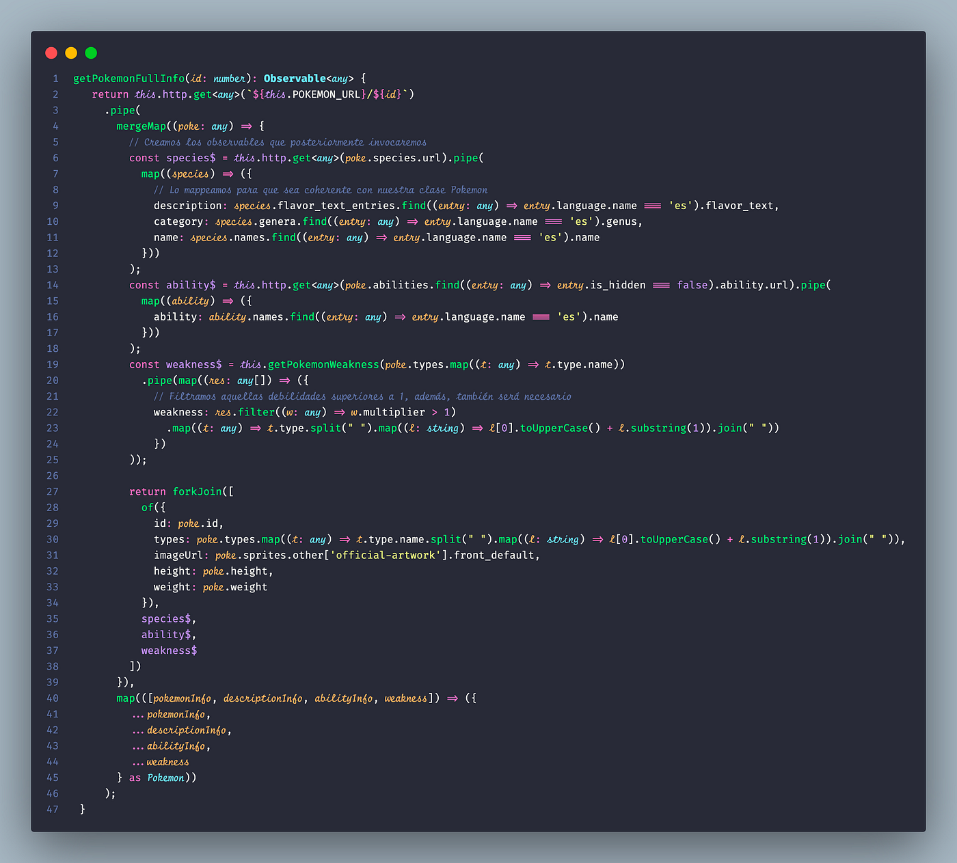Screen dimensions: 957x863
Task: Click the green maximize dot
Action: [x=91, y=53]
